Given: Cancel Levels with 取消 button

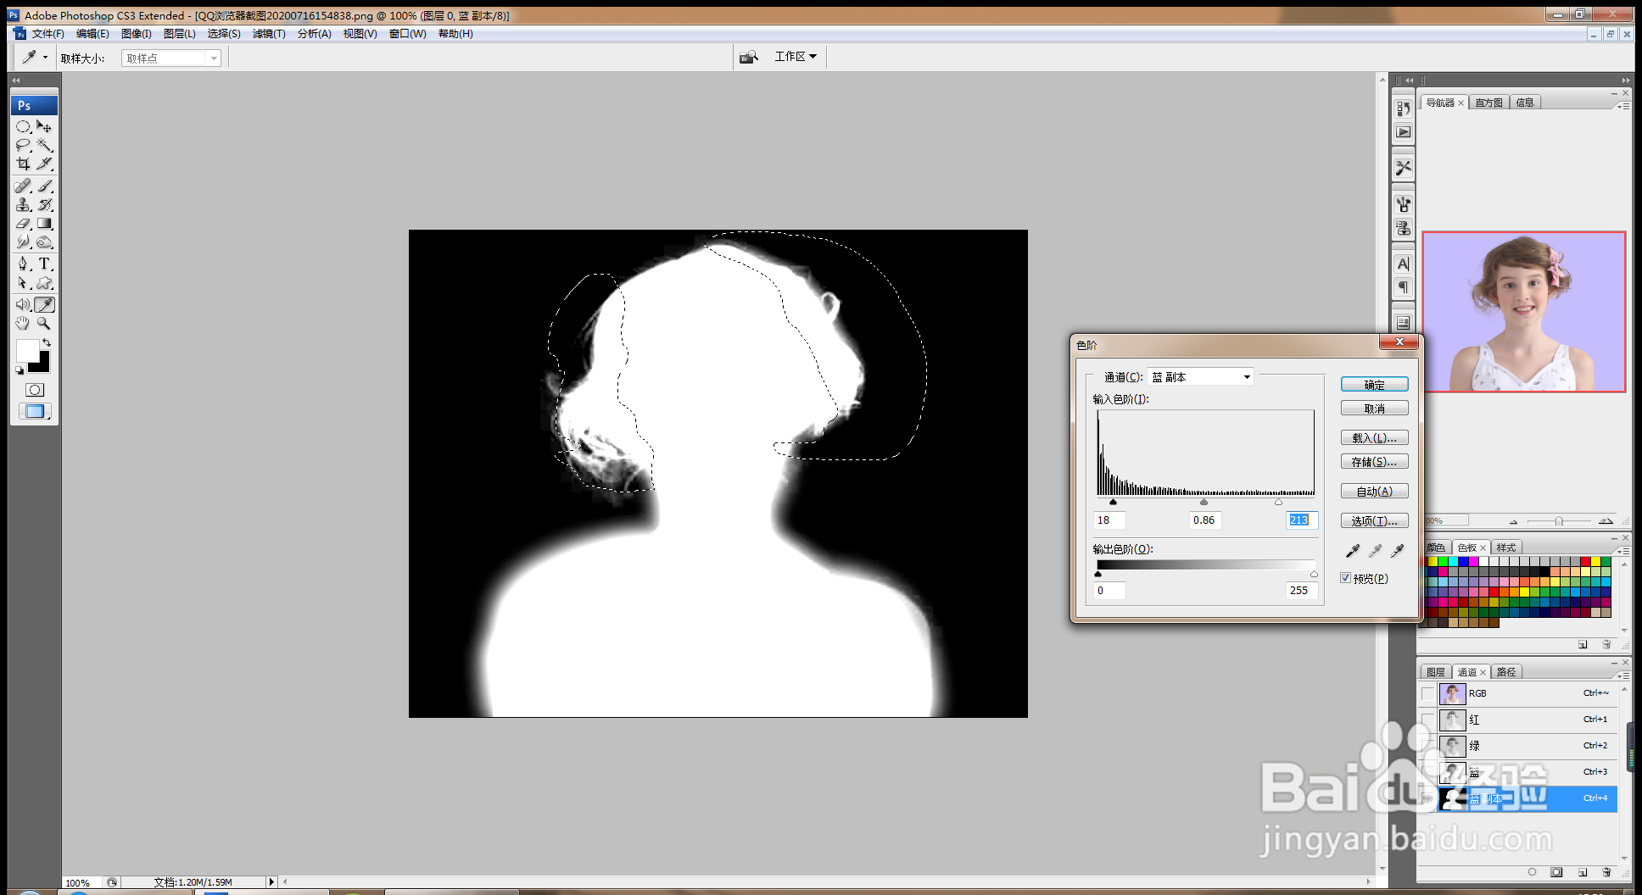Looking at the screenshot, I should 1375,409.
